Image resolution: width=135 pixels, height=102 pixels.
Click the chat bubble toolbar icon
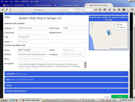click(x=119, y=10)
